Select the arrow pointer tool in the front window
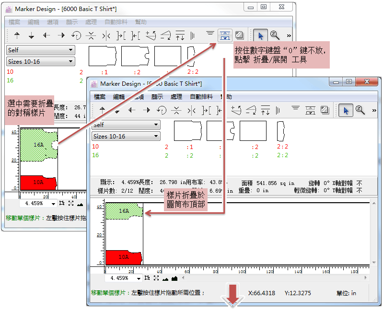Screen dimensions: 383x311 (x=346, y=110)
